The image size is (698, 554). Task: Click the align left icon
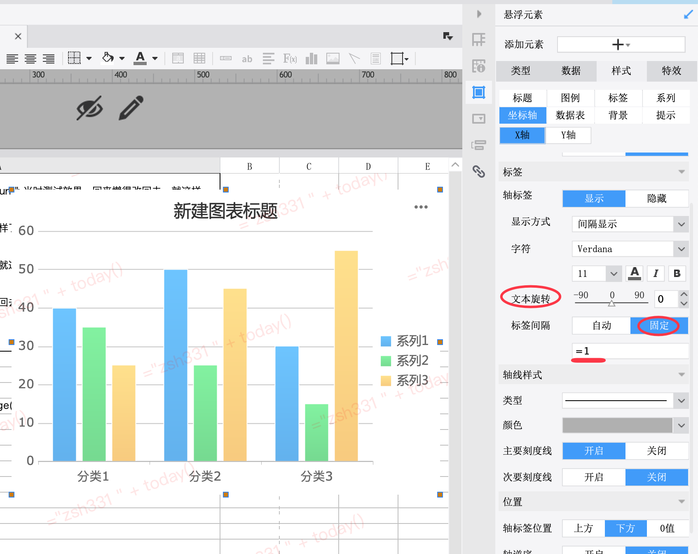pyautogui.click(x=12, y=59)
